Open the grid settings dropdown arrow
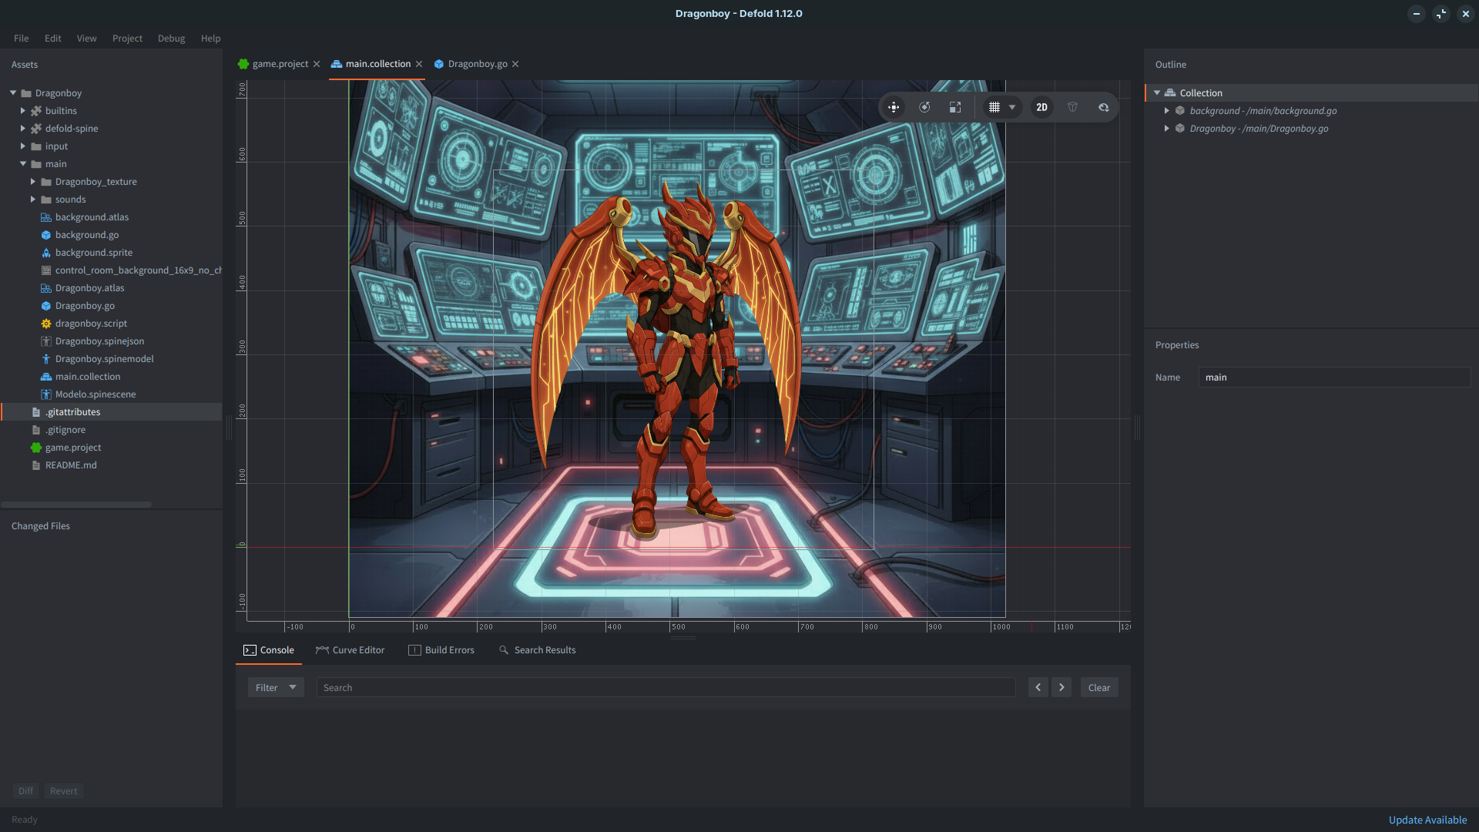This screenshot has height=832, width=1479. (1012, 107)
